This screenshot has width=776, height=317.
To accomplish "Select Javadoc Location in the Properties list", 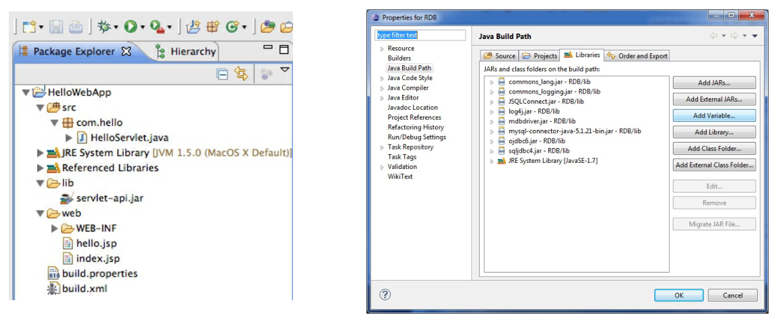I will tap(413, 107).
